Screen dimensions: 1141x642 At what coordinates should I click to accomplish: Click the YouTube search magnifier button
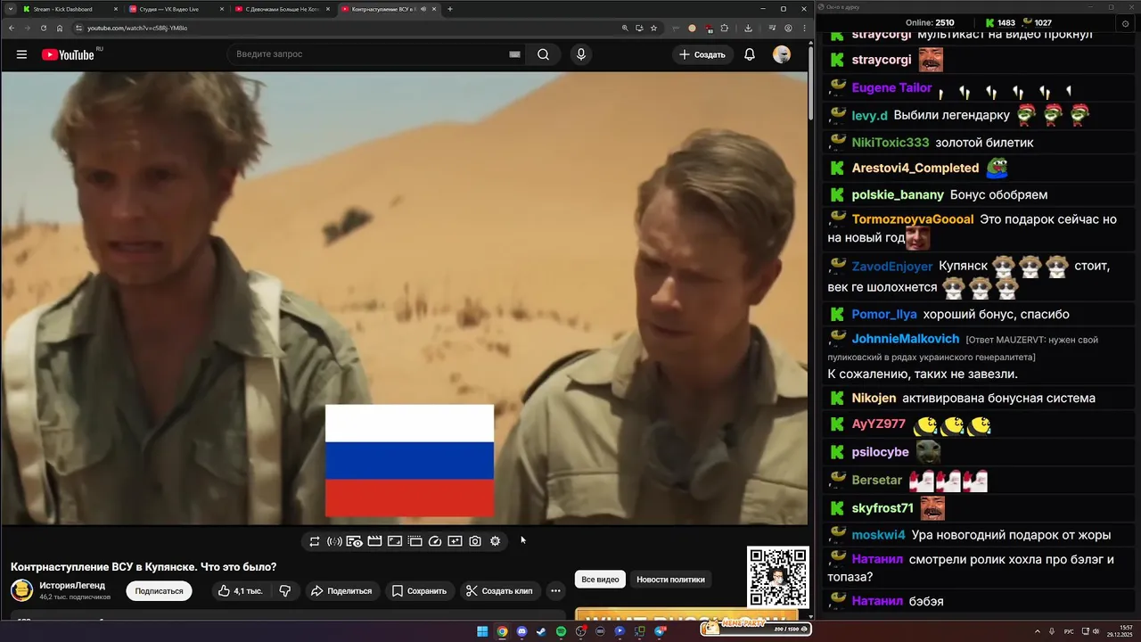pos(543,54)
